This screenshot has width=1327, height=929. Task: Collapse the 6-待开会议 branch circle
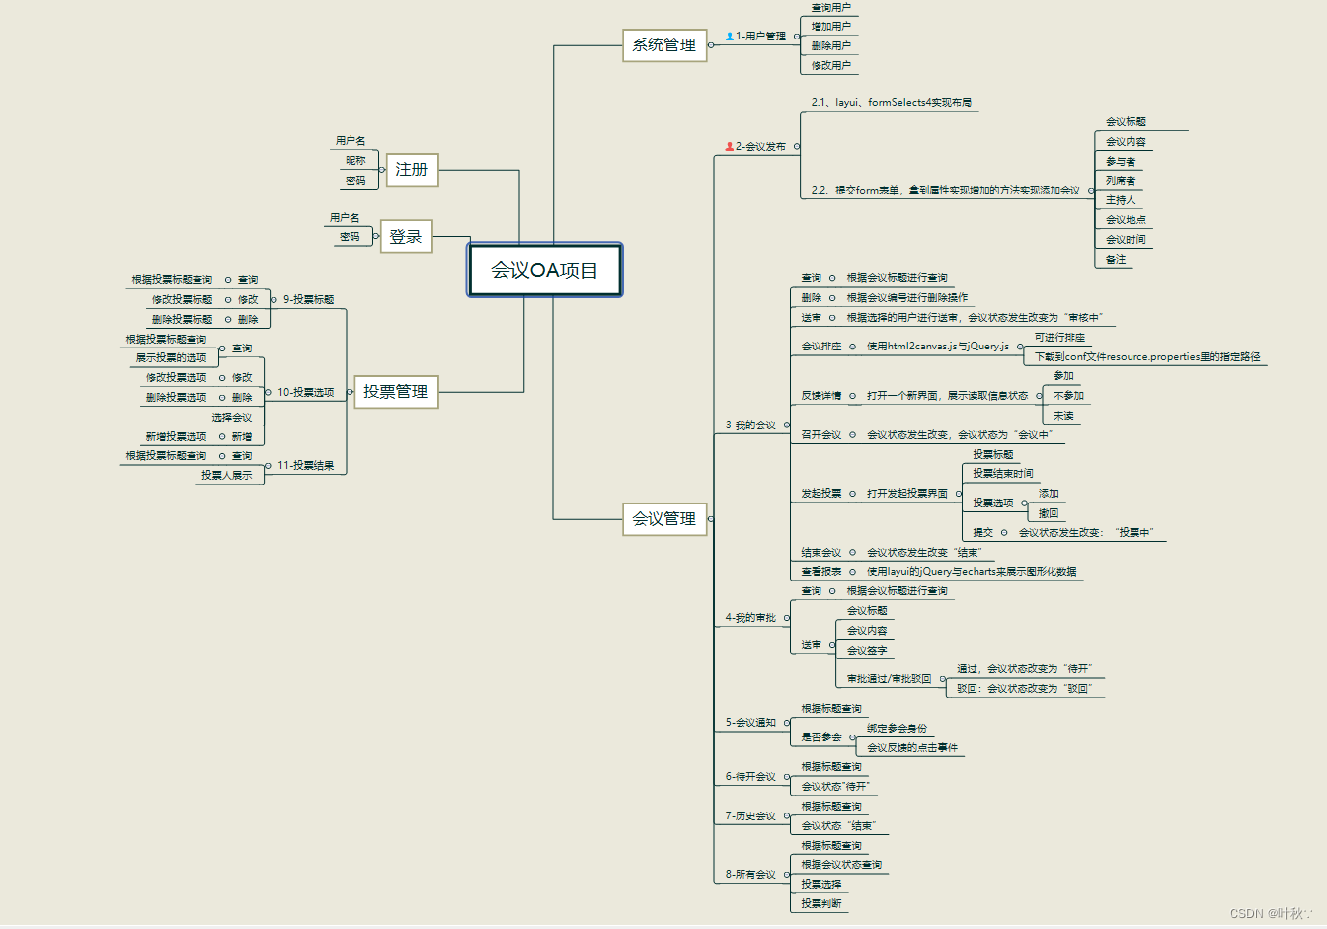click(788, 777)
